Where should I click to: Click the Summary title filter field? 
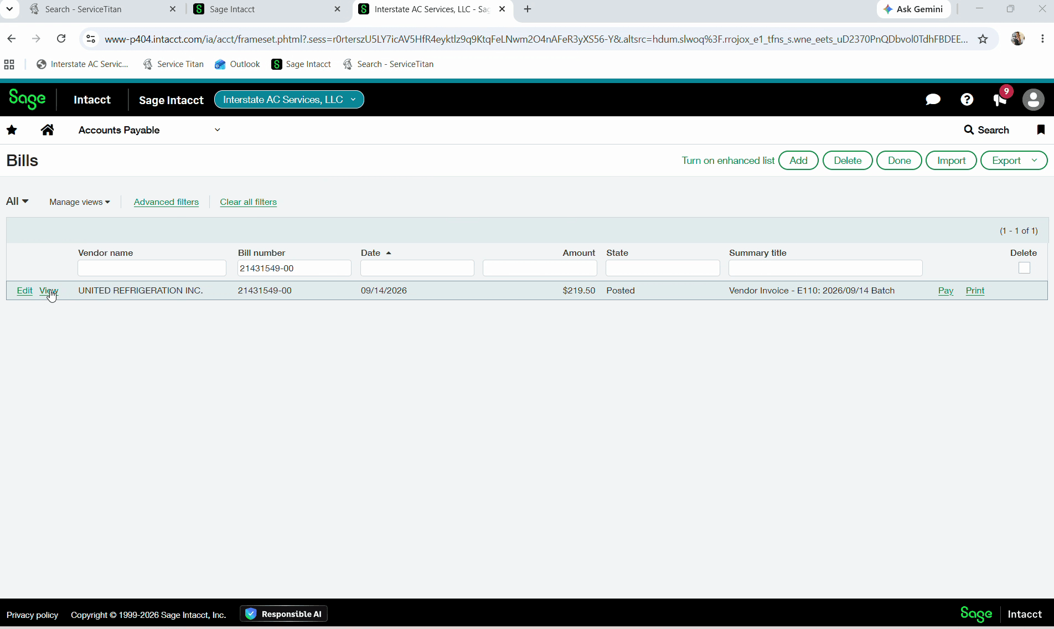pos(825,268)
